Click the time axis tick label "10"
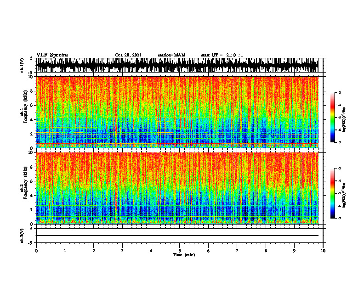This screenshot has height=281, width=364. [x=323, y=251]
